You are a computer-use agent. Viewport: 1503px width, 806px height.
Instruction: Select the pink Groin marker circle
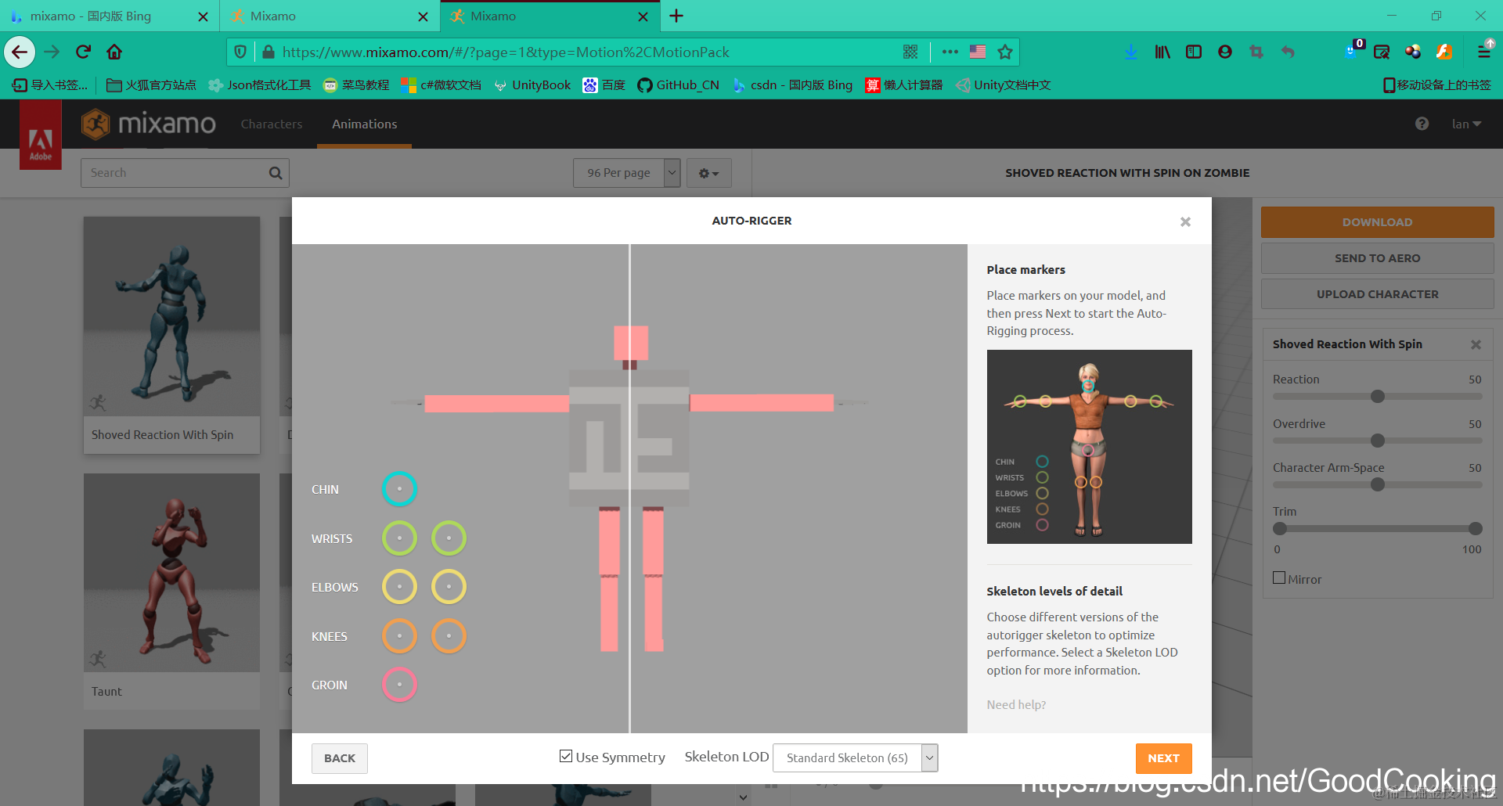pyautogui.click(x=399, y=685)
